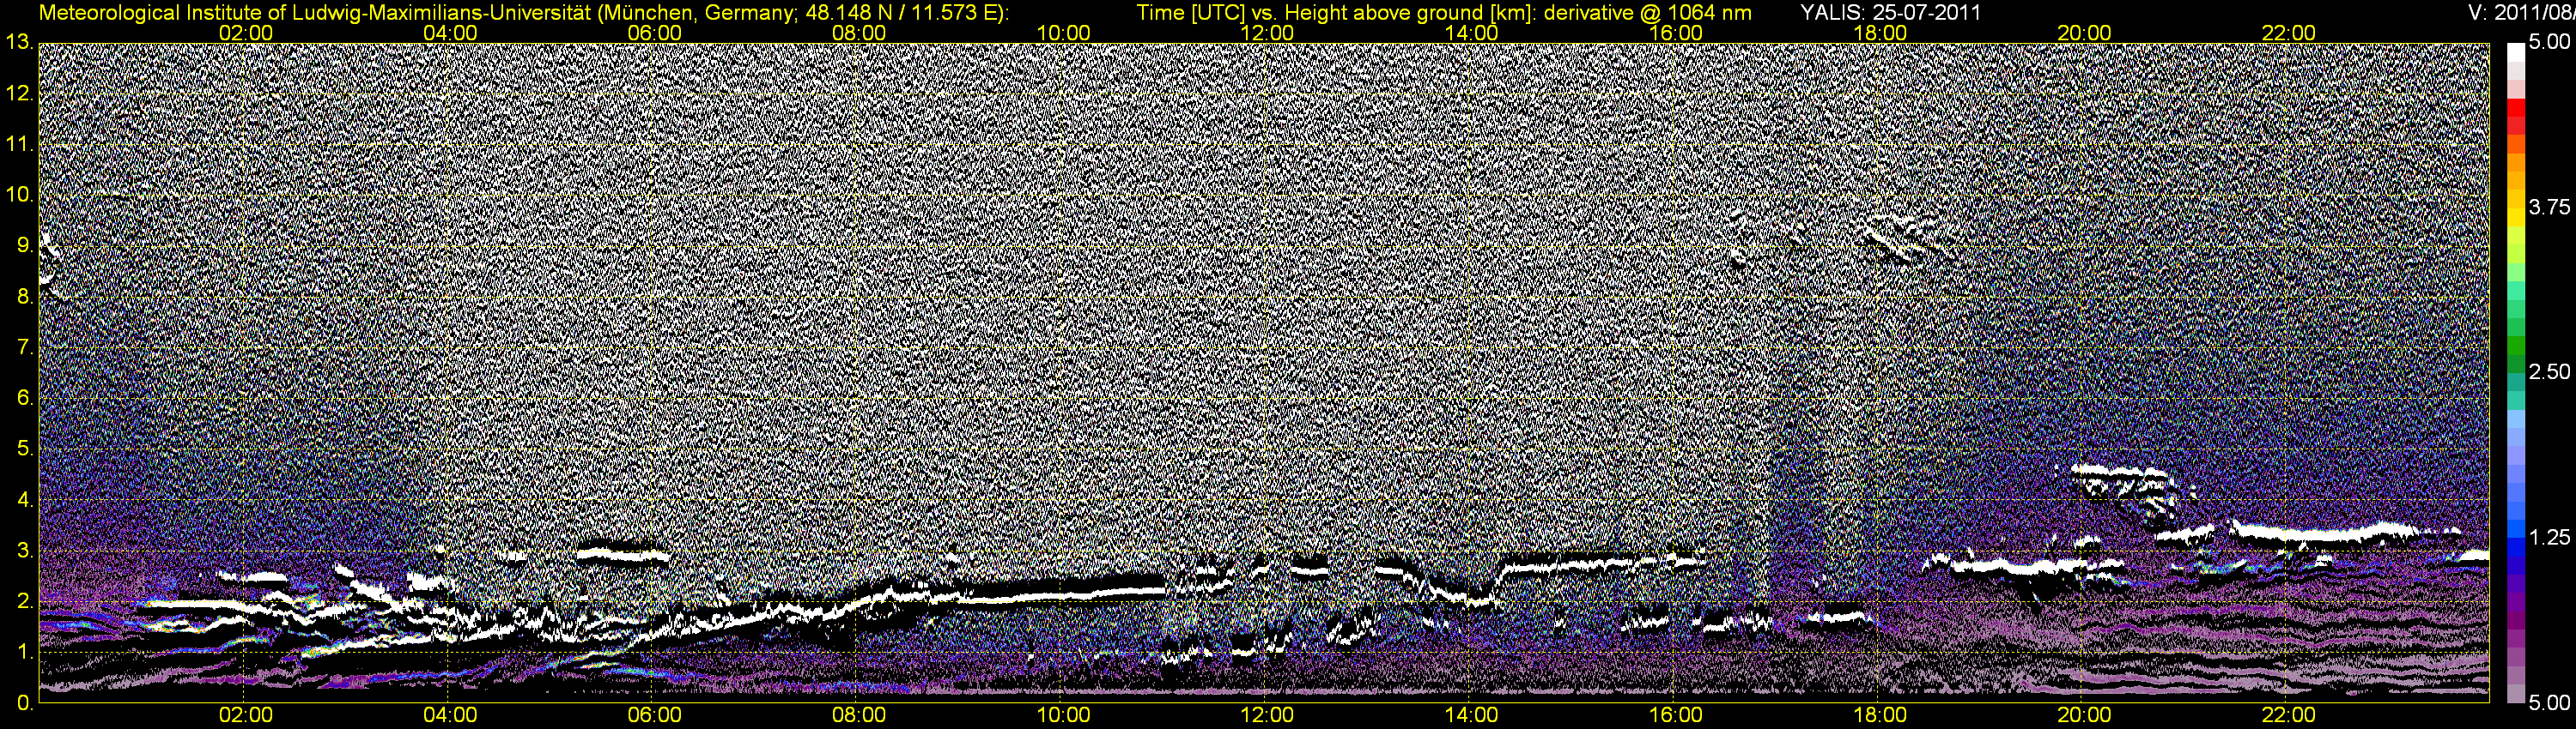Click the '5.' height axis label
The width and height of the screenshot is (2576, 729).
pyautogui.click(x=25, y=449)
